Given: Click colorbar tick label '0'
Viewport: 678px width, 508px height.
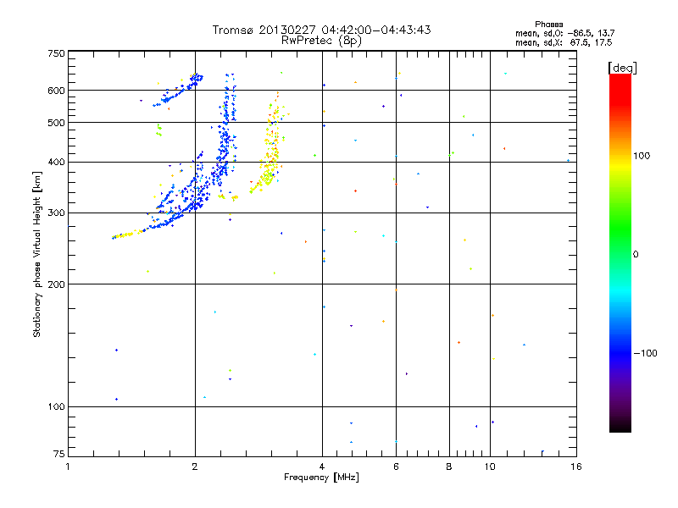Looking at the screenshot, I should point(636,255).
